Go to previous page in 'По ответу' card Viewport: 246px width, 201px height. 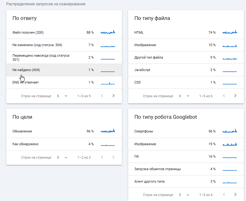click(x=102, y=96)
